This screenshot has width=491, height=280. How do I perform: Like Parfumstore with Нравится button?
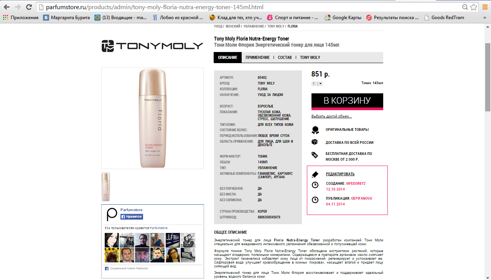click(132, 217)
